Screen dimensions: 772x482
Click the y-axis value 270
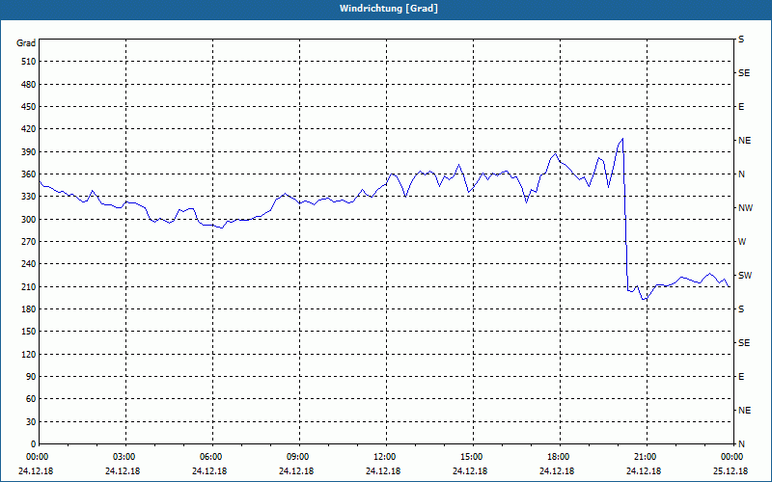(29, 242)
